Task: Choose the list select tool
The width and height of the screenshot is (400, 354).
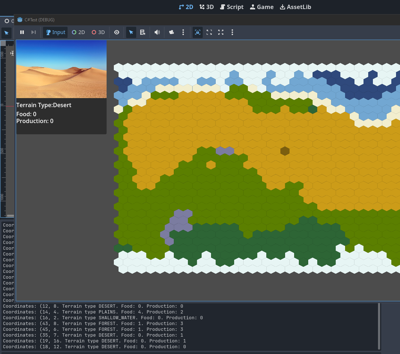Action: (143, 32)
